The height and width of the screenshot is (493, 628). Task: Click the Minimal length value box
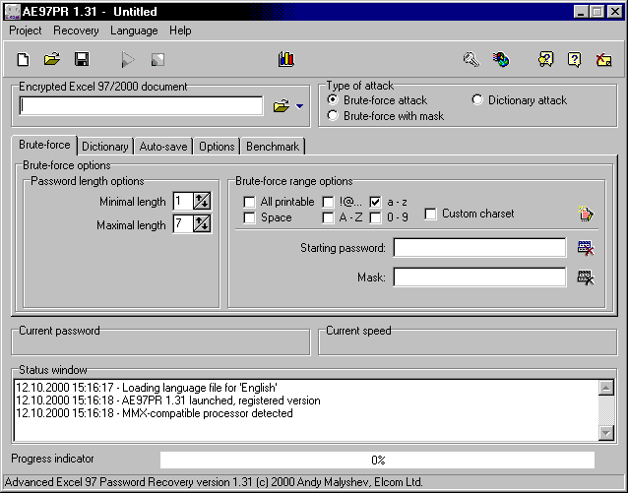pos(183,201)
